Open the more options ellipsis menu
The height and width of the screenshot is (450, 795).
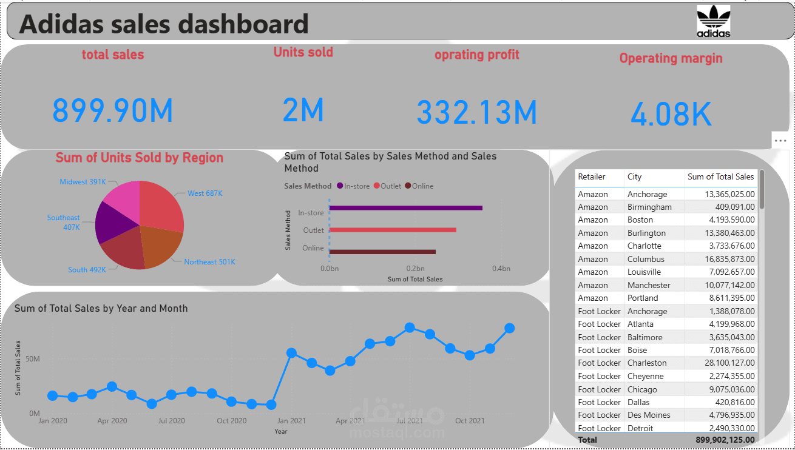pos(780,140)
